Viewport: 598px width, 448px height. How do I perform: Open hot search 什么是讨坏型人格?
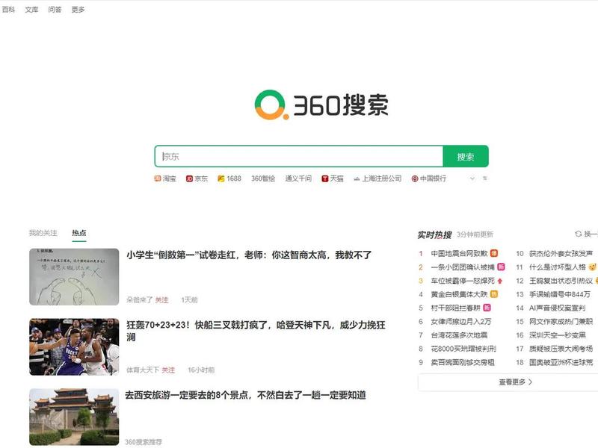click(x=557, y=267)
